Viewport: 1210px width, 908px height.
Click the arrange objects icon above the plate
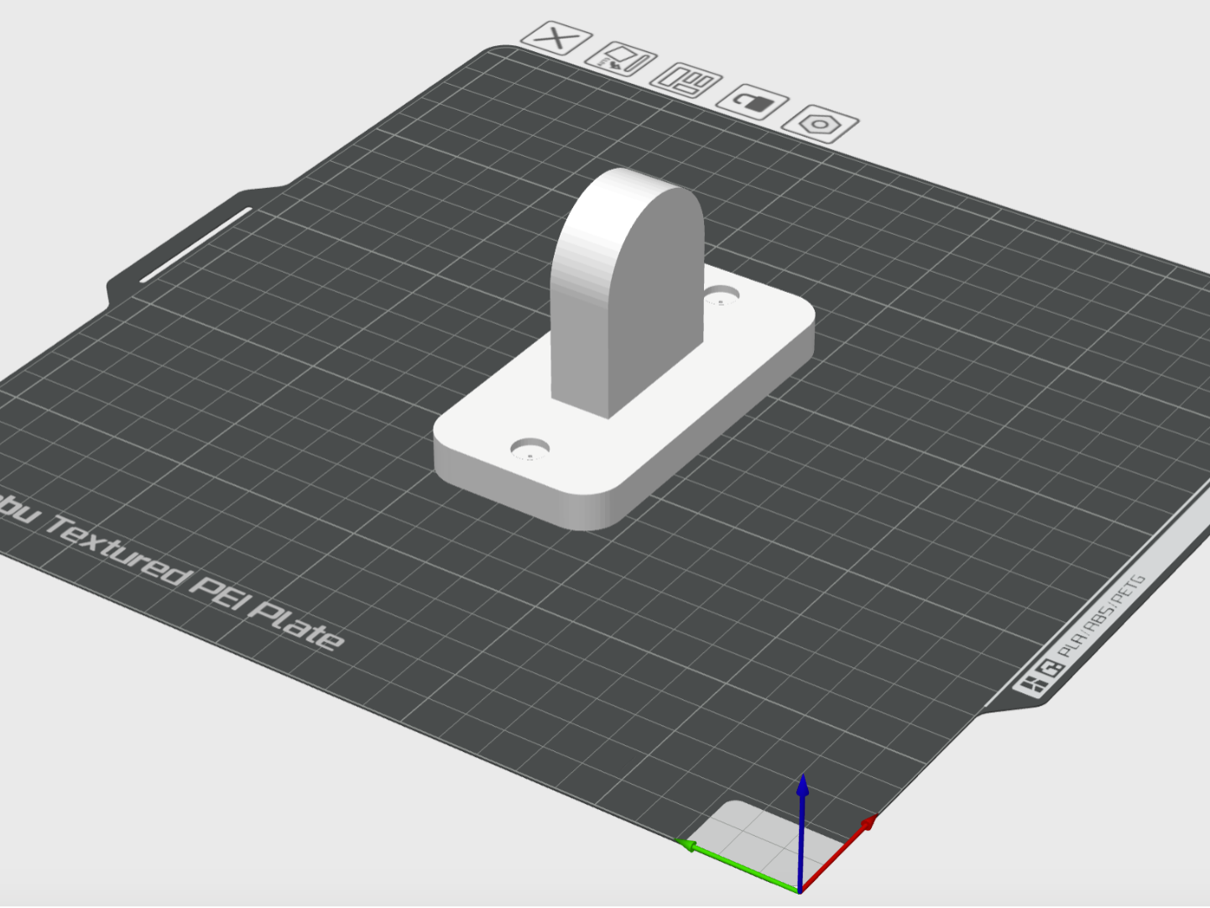click(x=686, y=81)
